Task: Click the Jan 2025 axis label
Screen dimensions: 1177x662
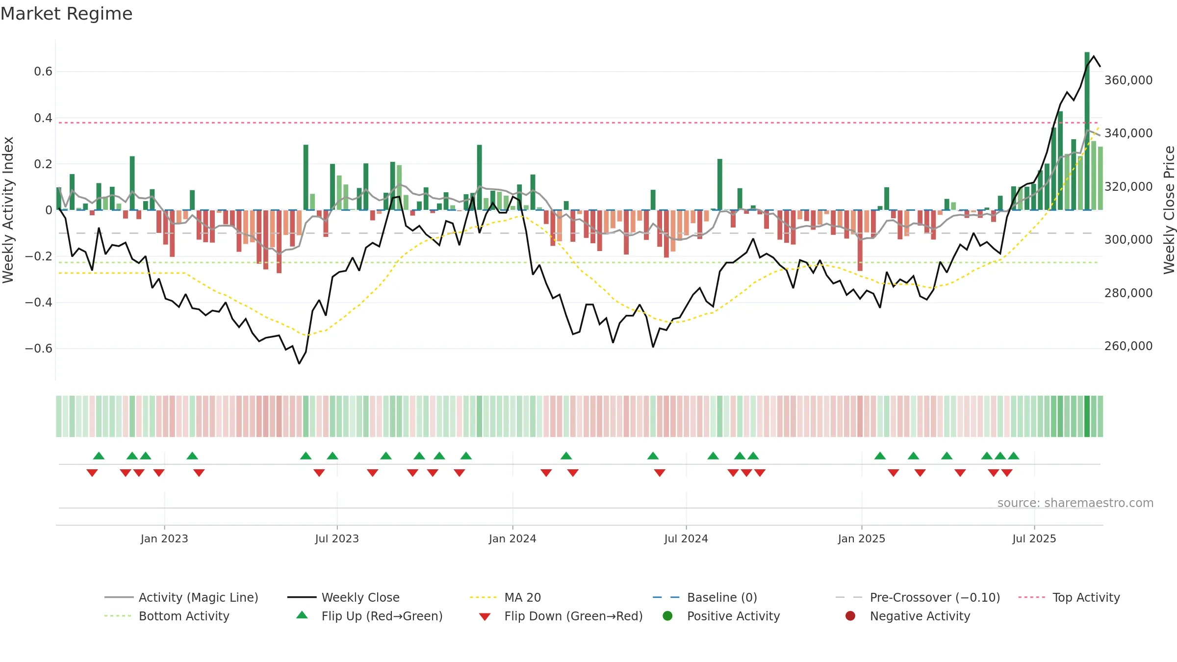Action: click(862, 538)
